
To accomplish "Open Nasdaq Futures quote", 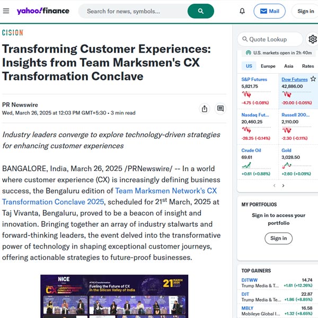I will pyautogui.click(x=255, y=115).
